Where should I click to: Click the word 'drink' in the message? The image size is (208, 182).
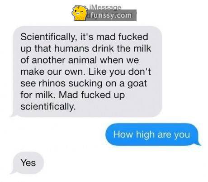tap(103, 48)
